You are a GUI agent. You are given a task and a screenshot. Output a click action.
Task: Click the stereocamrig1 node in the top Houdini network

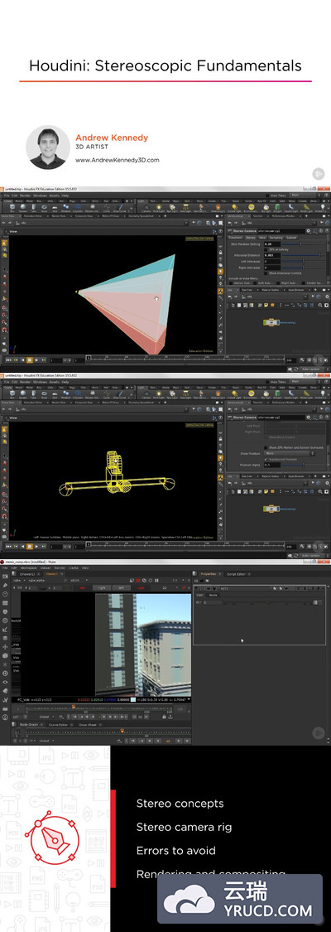coord(271,322)
